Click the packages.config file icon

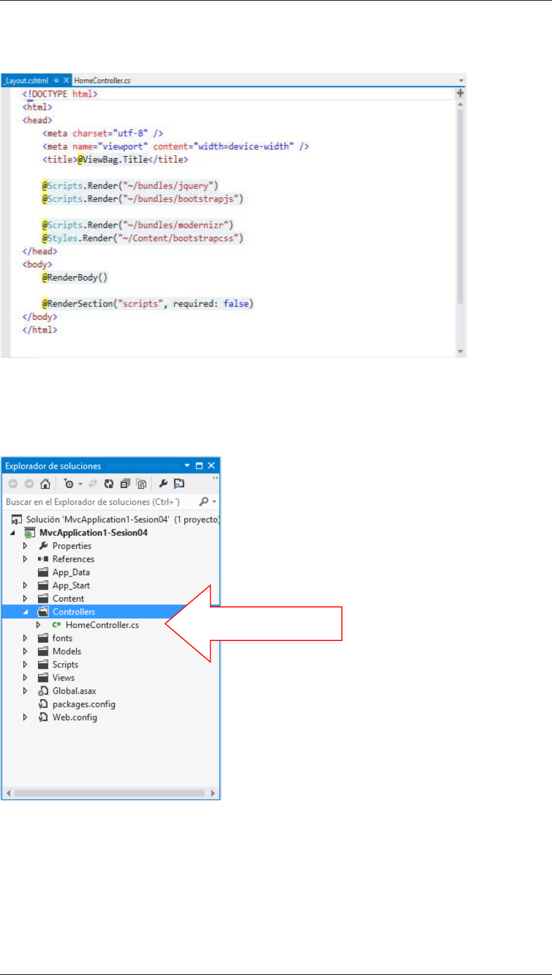[x=43, y=704]
